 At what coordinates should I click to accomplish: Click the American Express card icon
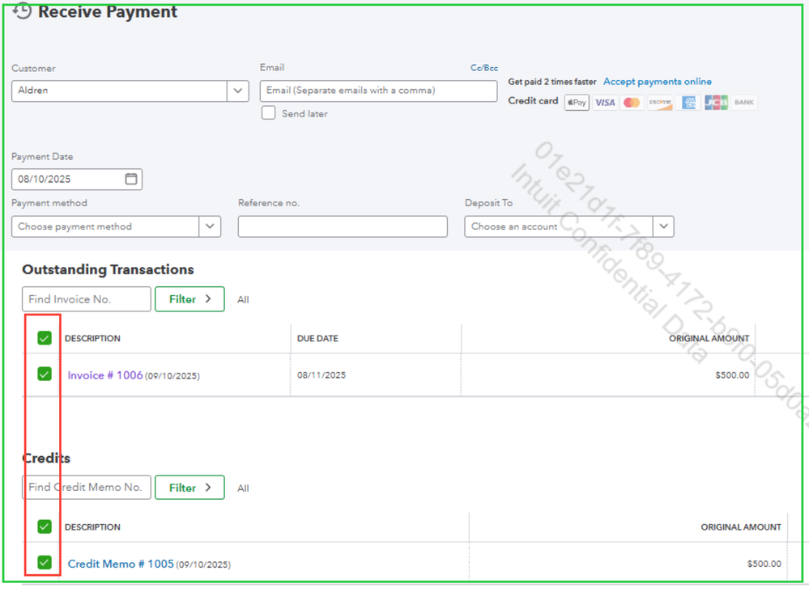pos(688,103)
